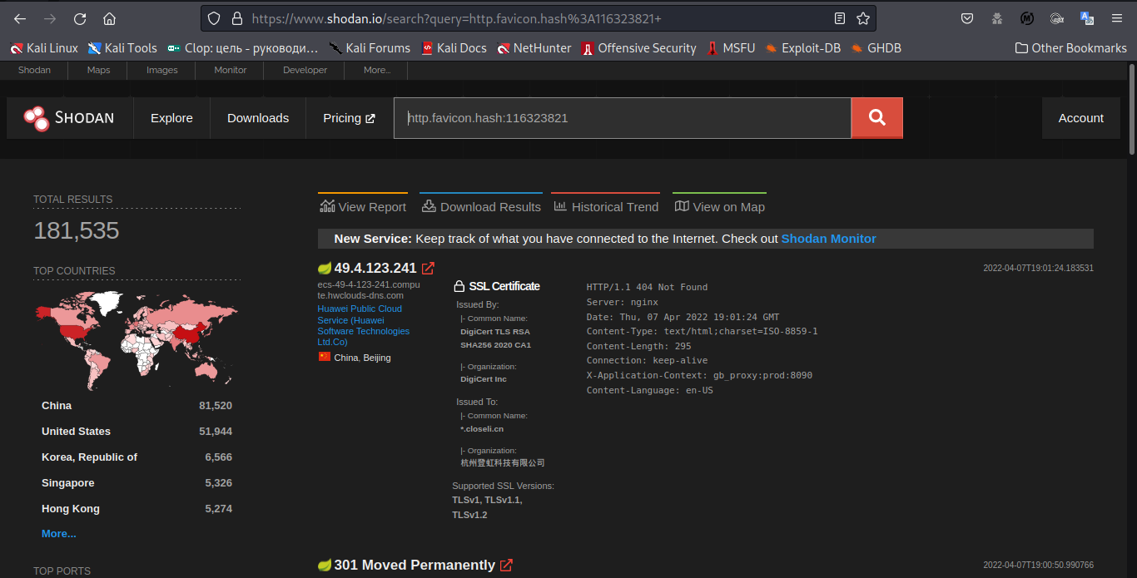Open the browser home page icon

[x=110, y=18]
